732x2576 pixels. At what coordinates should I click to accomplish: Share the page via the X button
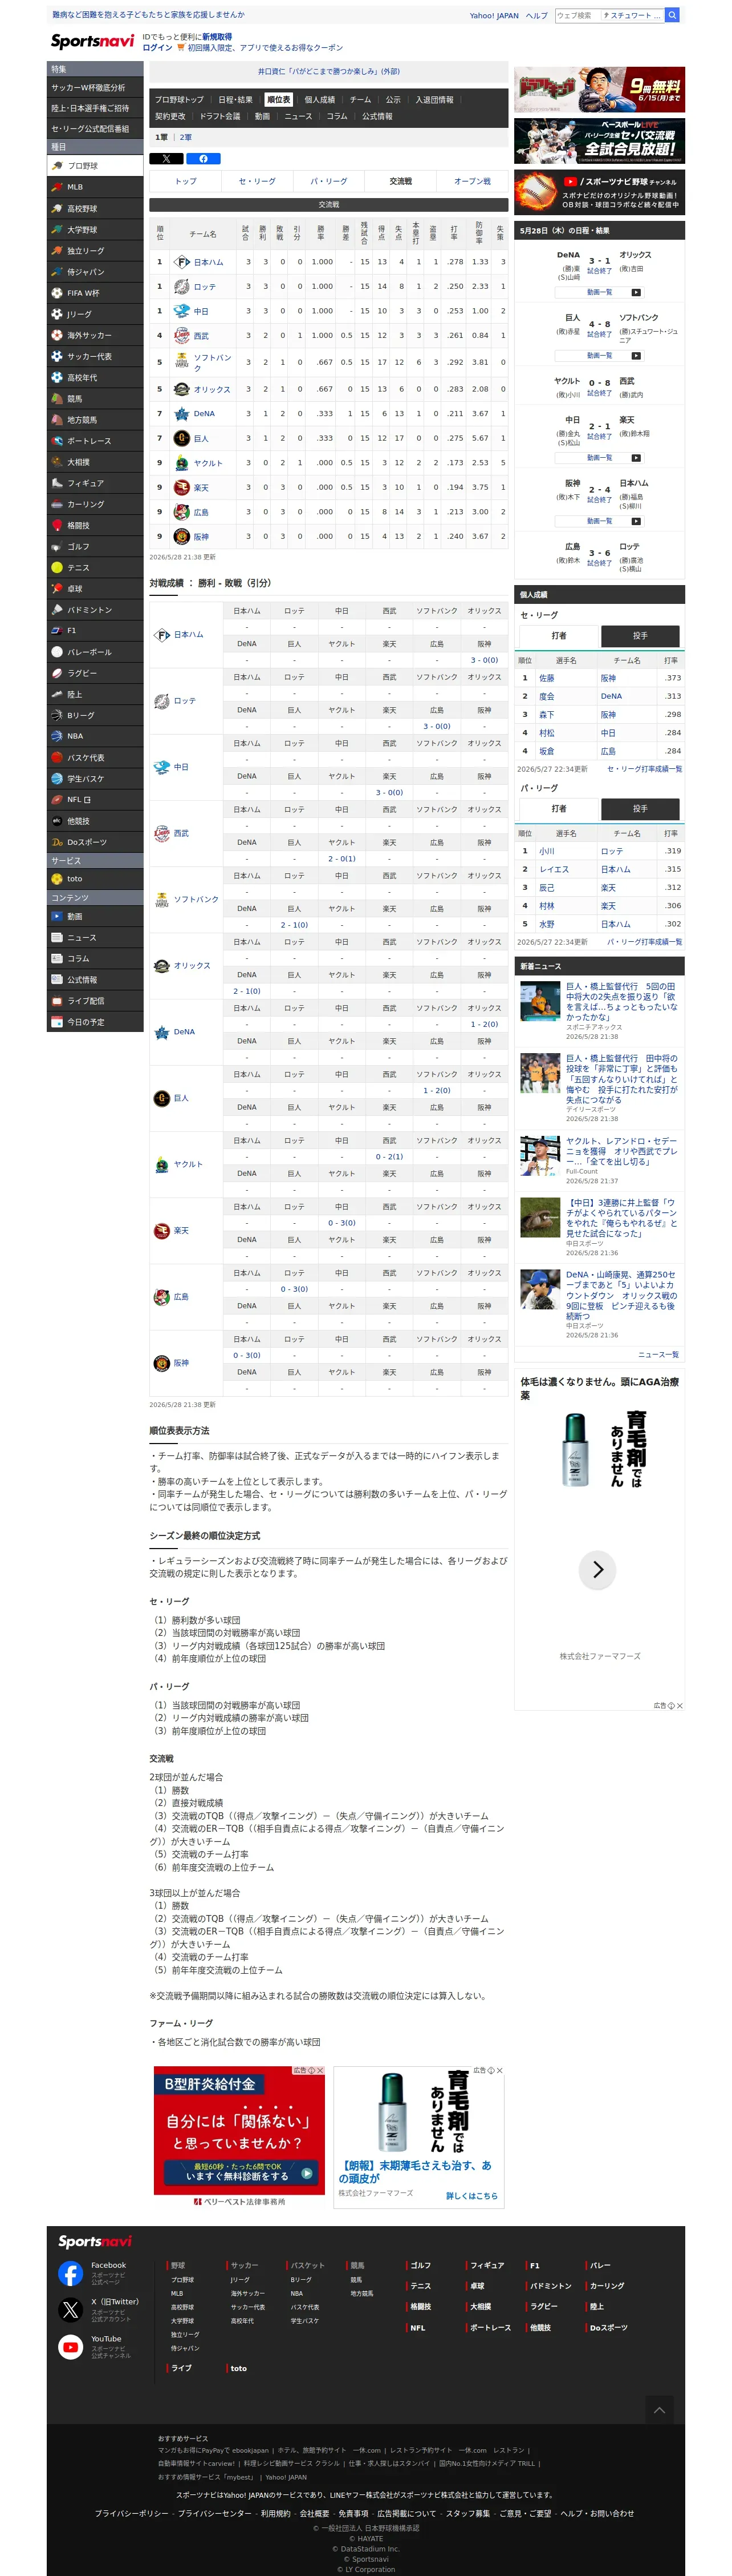(166, 159)
